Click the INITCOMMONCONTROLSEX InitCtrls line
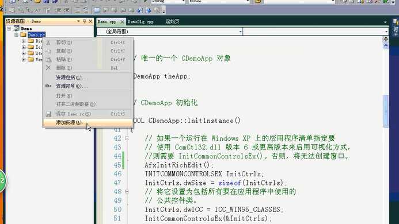Image resolution: width=399 pixels, height=224 pixels. 204,174
